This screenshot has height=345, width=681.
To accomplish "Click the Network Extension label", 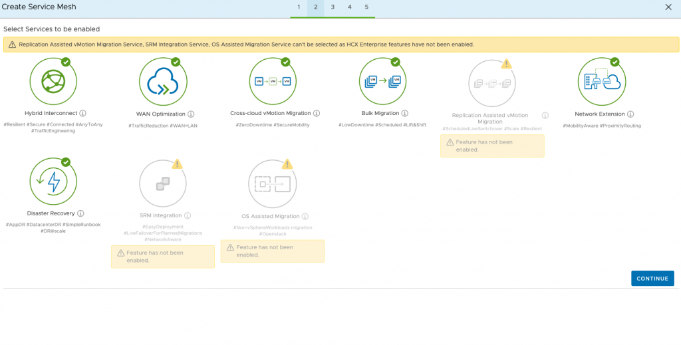I will click(x=600, y=114).
